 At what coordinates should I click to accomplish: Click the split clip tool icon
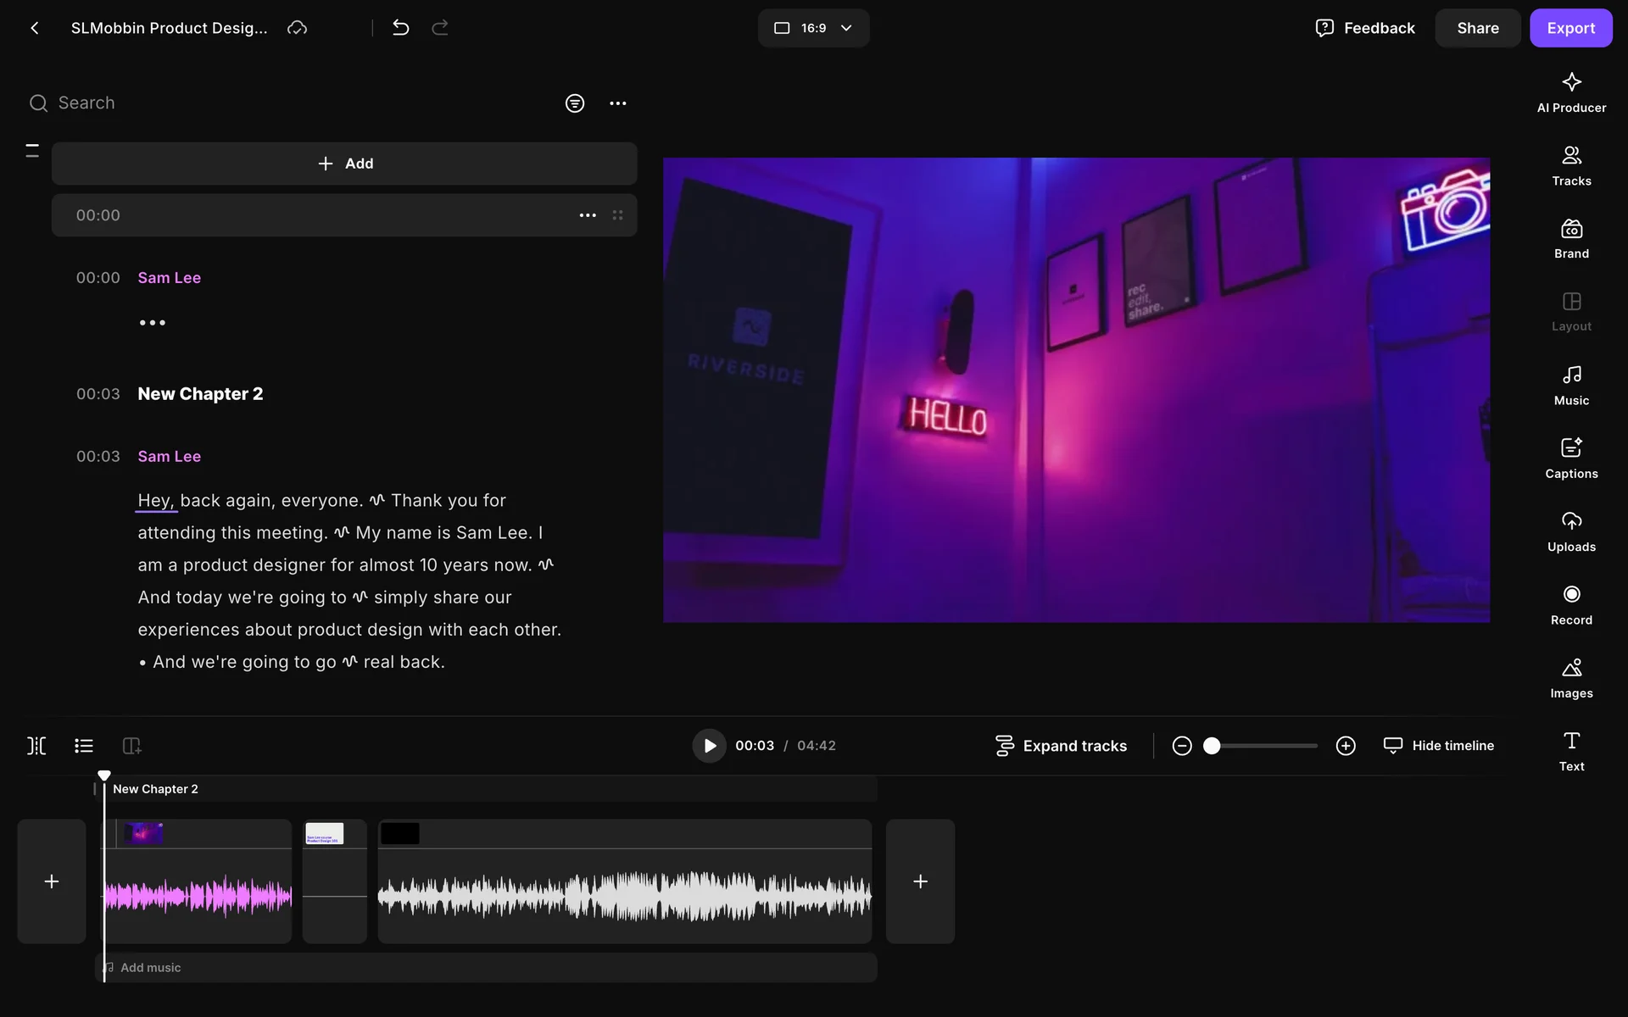[36, 746]
